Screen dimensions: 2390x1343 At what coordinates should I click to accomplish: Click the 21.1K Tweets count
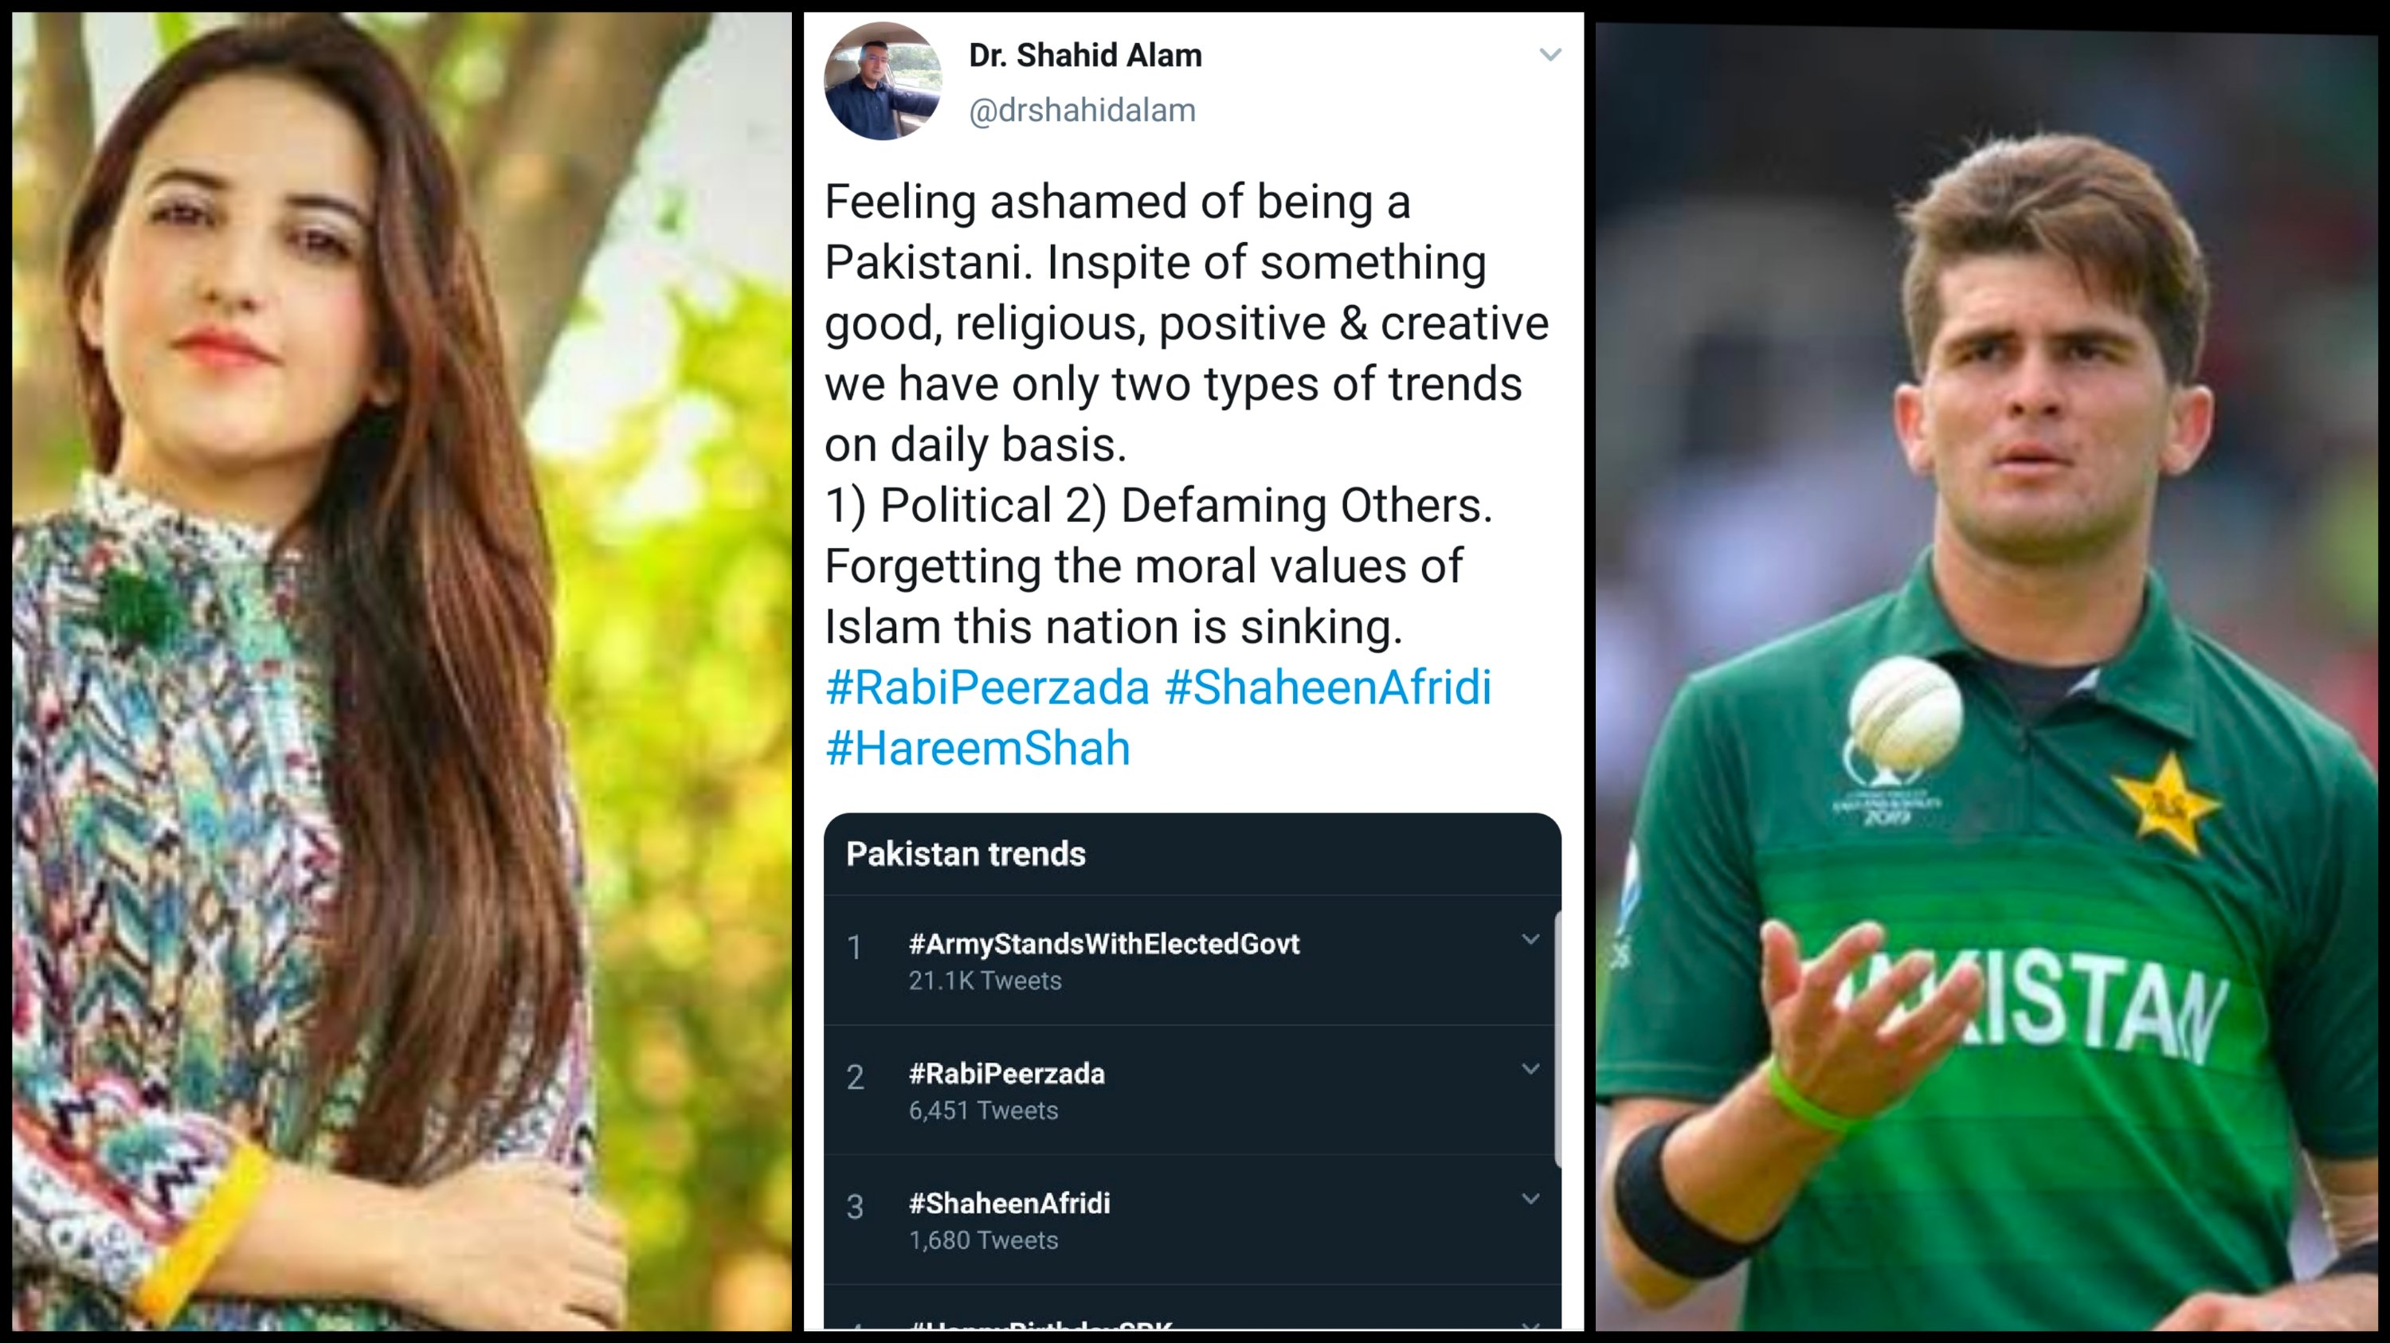pyautogui.click(x=985, y=981)
